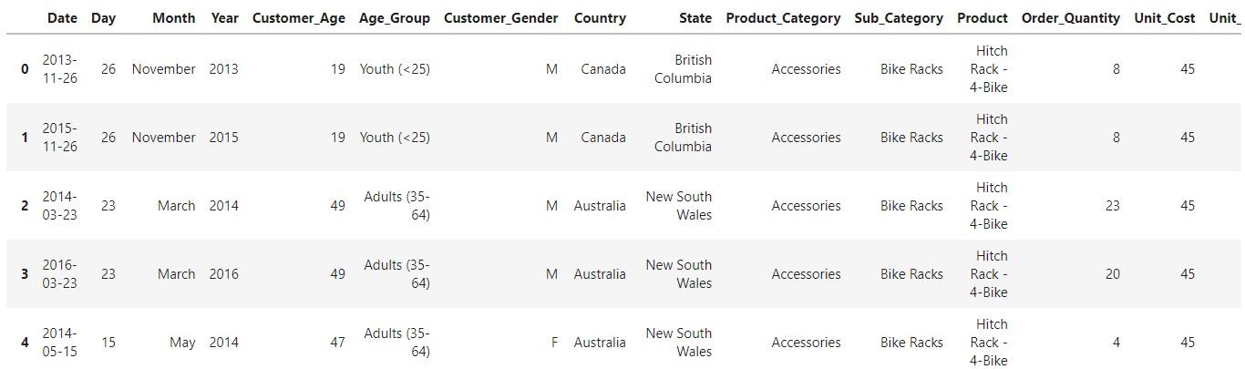
Task: Click row index 0
Action: 25,69
